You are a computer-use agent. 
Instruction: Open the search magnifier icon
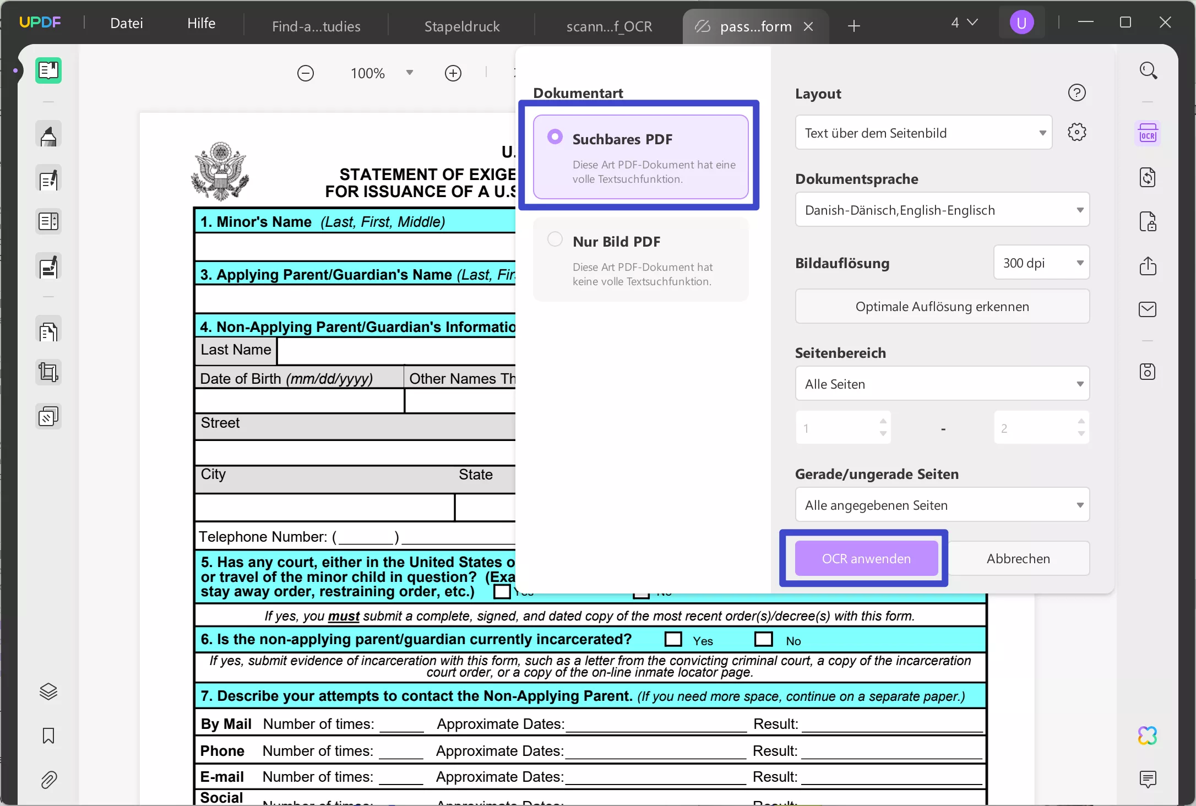[1148, 70]
